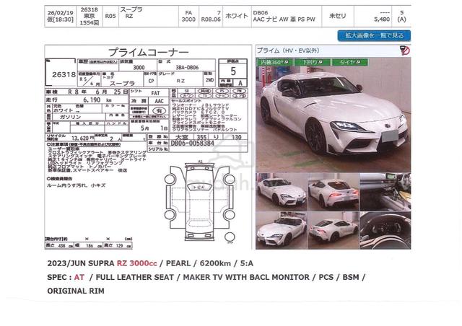The image size is (462, 326).
Task: Open the first-row front-quarter Supra thumbnail
Action: (x=282, y=192)
